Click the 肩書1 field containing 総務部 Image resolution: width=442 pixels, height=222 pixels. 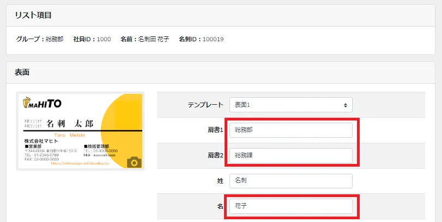click(291, 130)
